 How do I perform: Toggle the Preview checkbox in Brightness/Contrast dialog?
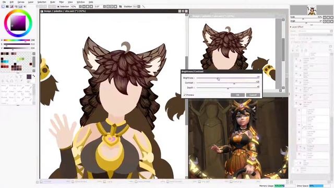pos(185,95)
